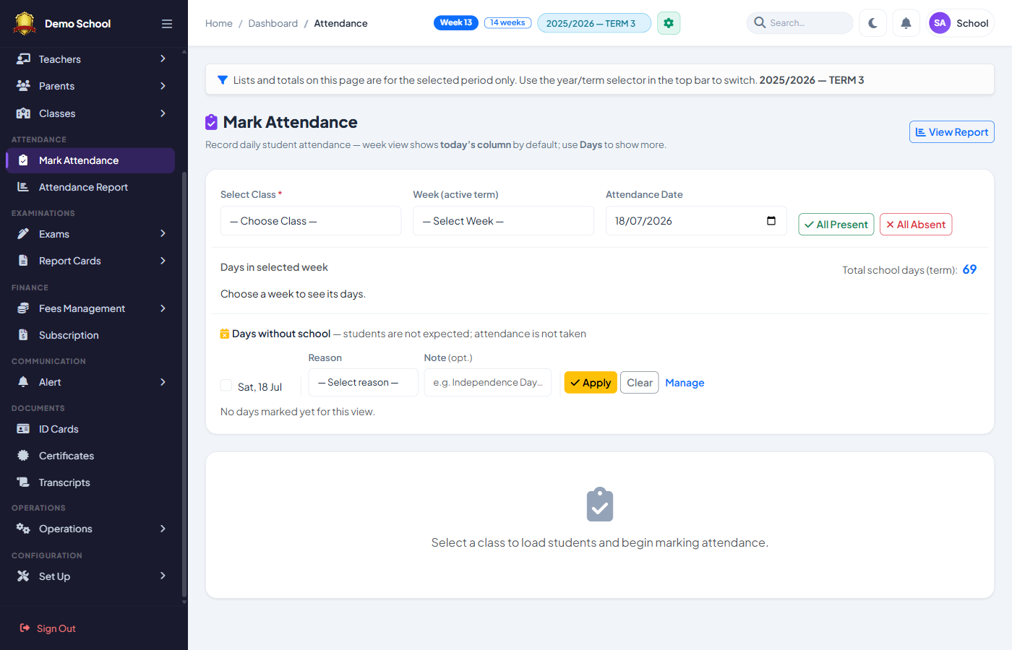Screen dimensions: 1012x650
Task: Switch to dark mode moon icon
Action: [x=873, y=23]
